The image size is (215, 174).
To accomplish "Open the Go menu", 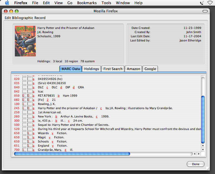I will [70, 3].
